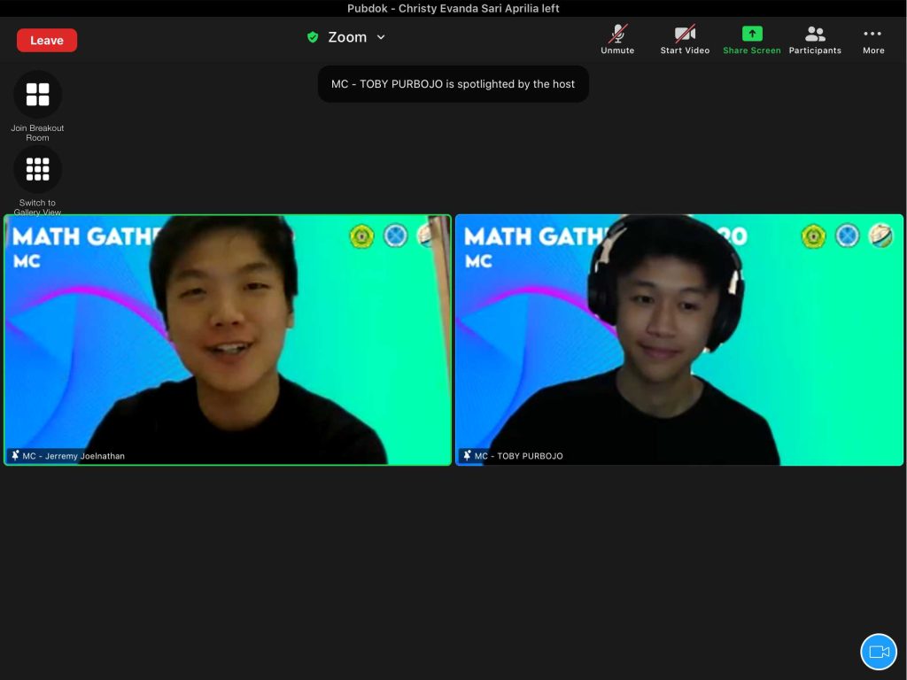Unmute the microphone
The image size is (907, 680).
click(x=617, y=40)
